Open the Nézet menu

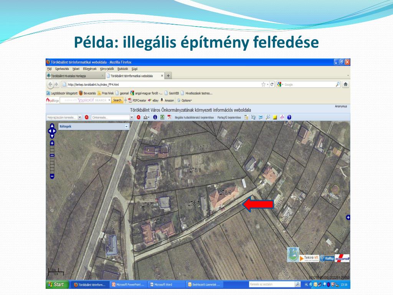point(76,69)
